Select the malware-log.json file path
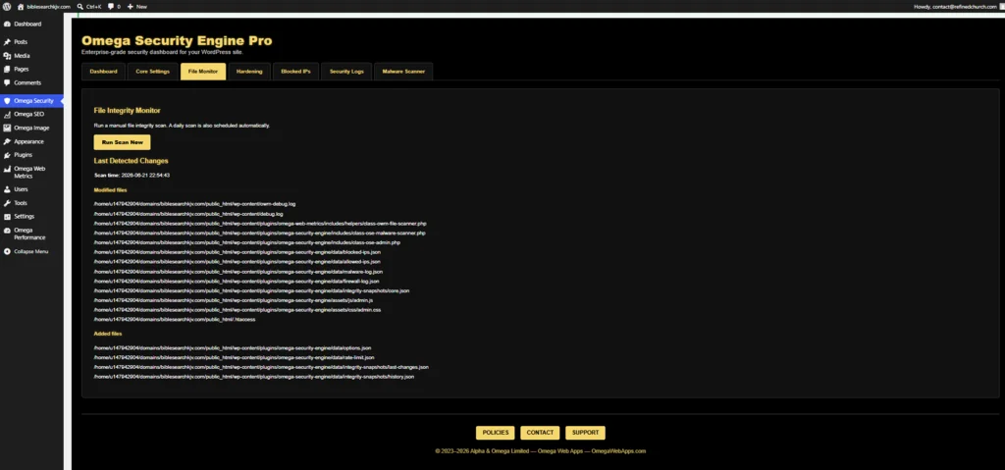Image resolution: width=1005 pixels, height=470 pixels. pyautogui.click(x=238, y=271)
